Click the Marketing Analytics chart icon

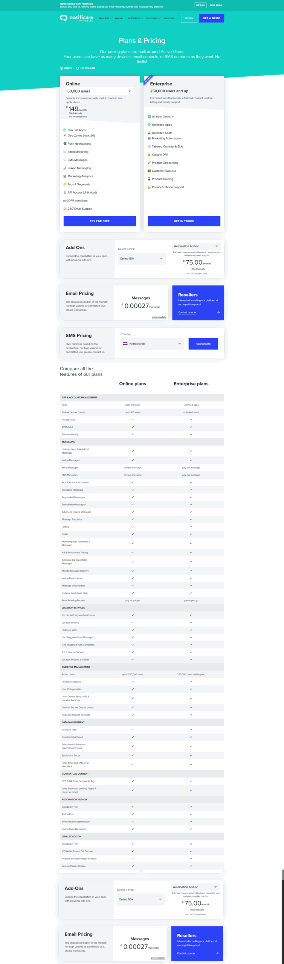pyautogui.click(x=65, y=176)
